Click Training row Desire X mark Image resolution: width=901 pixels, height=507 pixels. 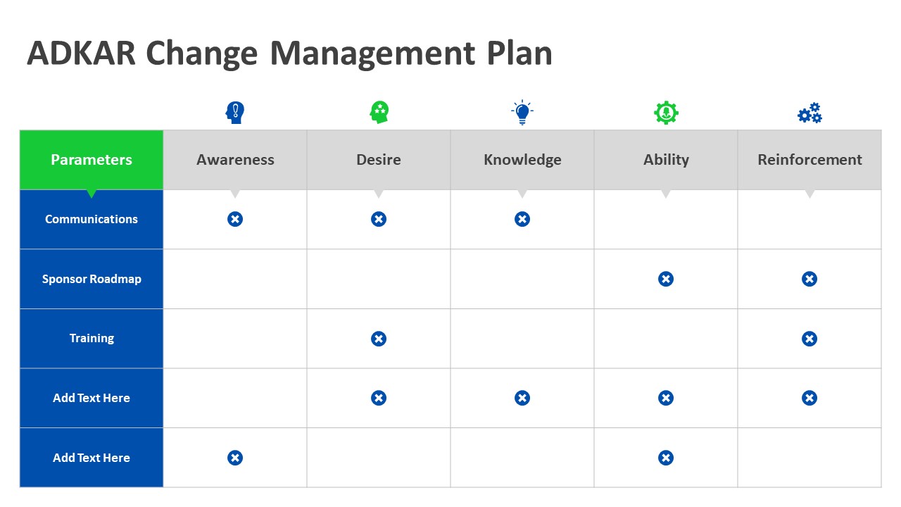379,339
